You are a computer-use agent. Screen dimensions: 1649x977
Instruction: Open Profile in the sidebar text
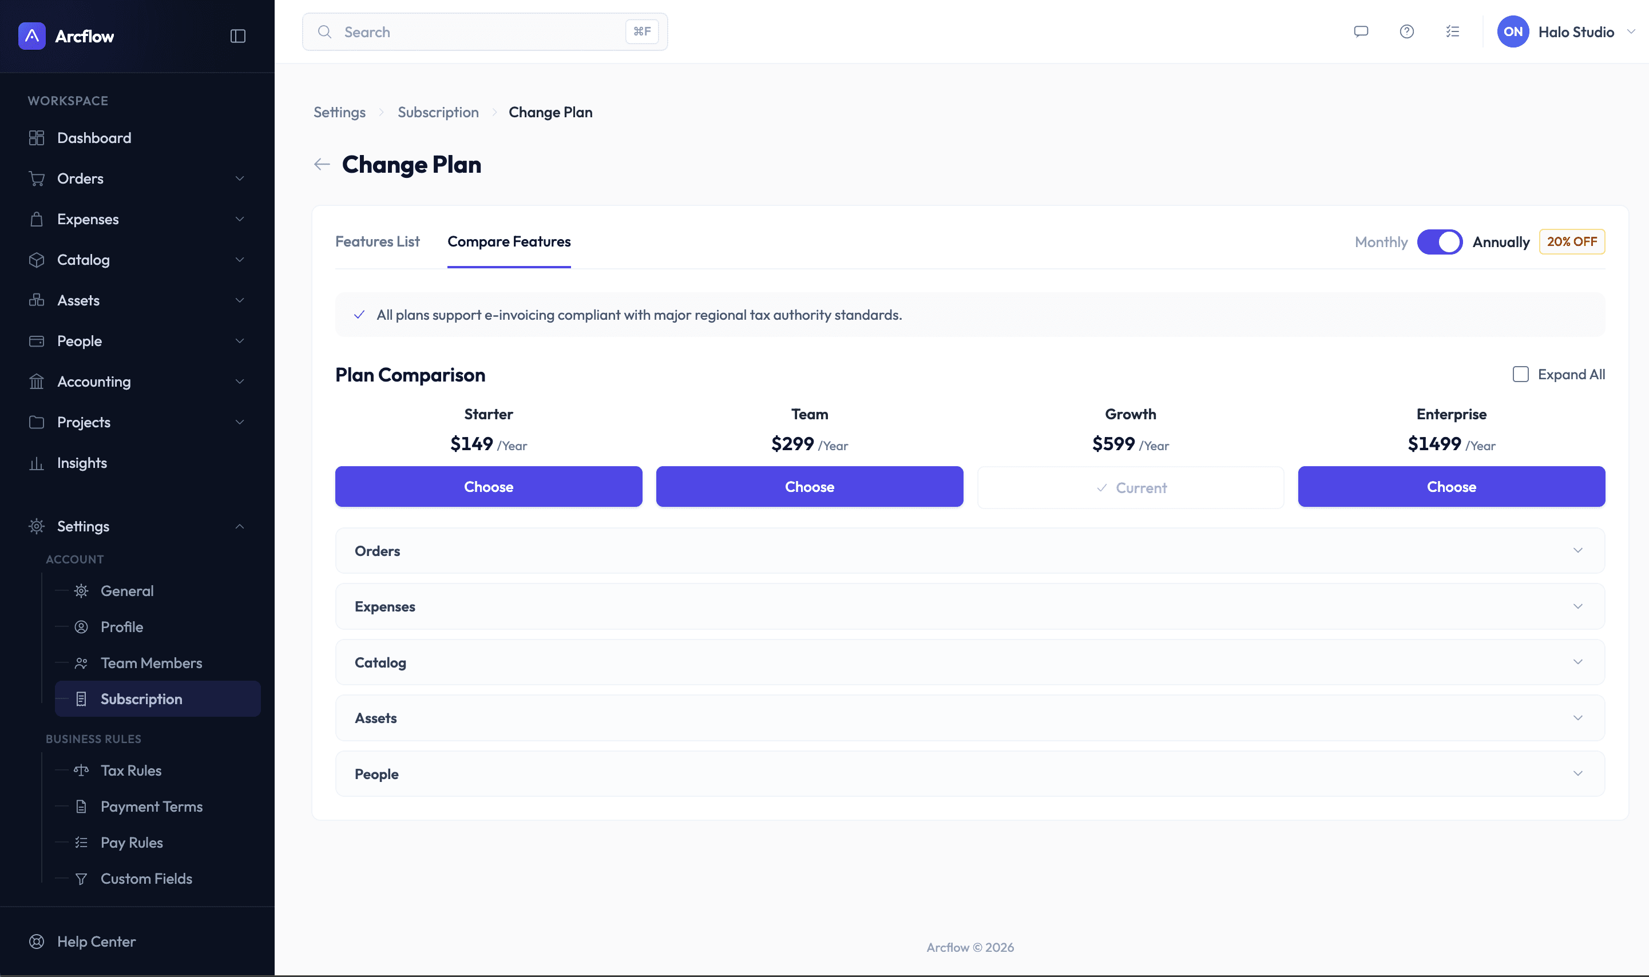[122, 627]
